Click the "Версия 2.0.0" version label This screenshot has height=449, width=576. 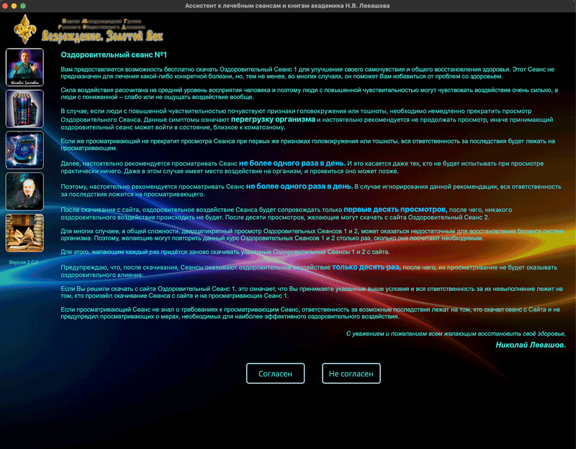24,262
